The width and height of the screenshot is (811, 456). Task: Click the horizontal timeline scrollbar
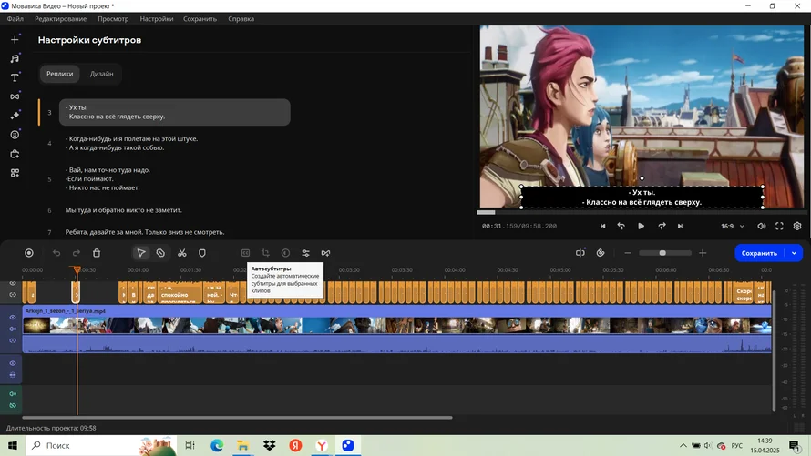pyautogui.click(x=237, y=417)
